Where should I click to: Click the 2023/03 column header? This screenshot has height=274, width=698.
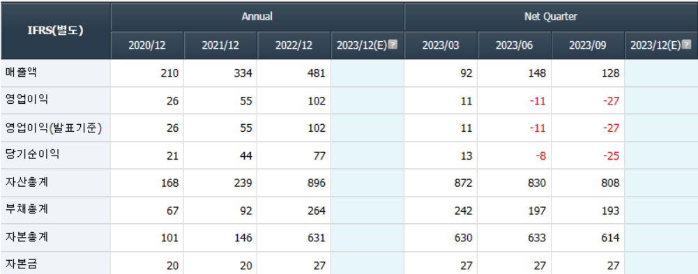[x=441, y=45]
